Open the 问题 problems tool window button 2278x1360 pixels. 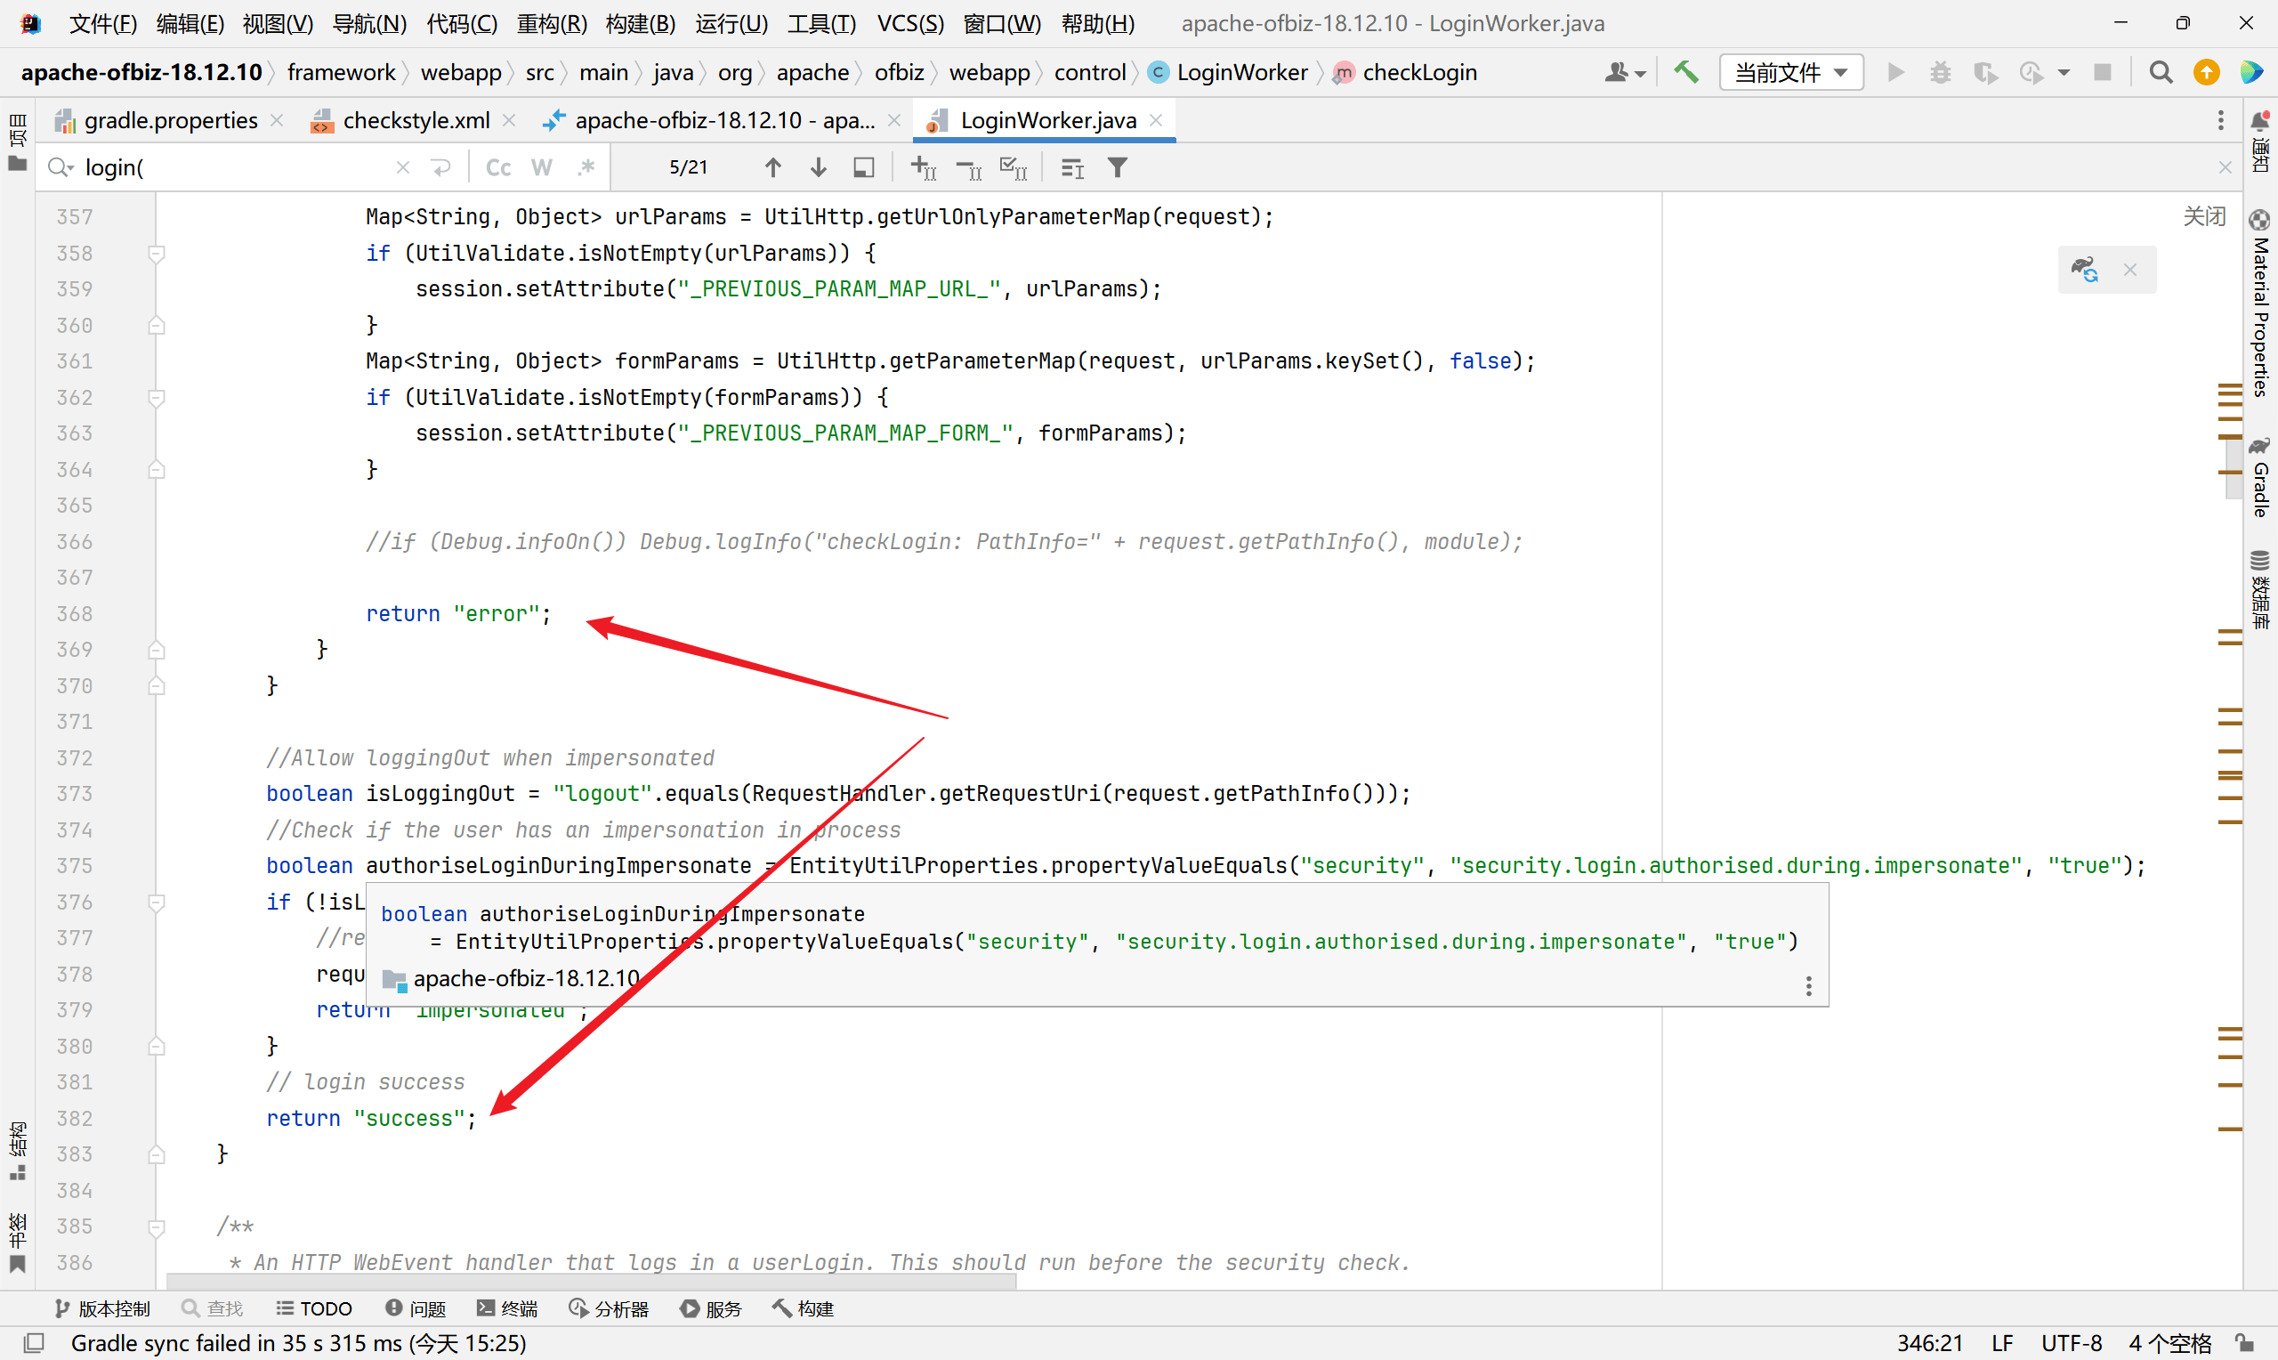click(x=416, y=1308)
